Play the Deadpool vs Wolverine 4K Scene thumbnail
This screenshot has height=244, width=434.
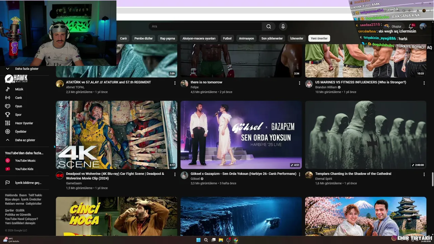(x=117, y=135)
